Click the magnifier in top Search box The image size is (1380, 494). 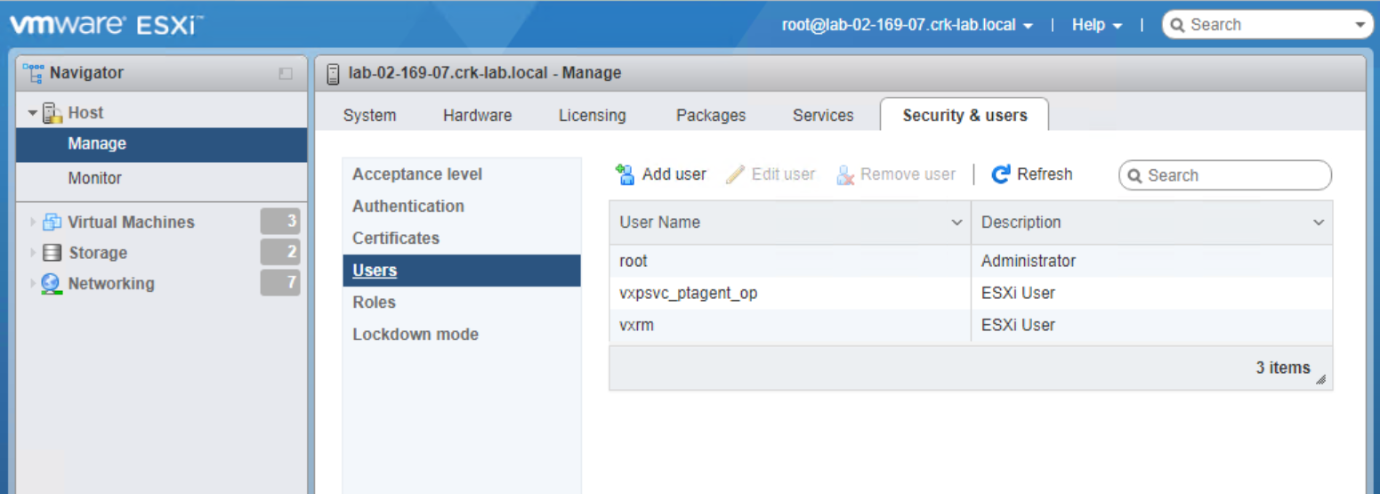[x=1178, y=25]
